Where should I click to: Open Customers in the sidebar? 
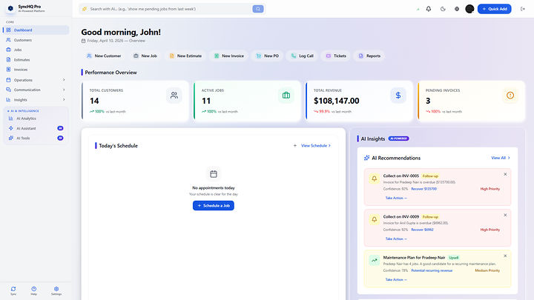point(36,40)
